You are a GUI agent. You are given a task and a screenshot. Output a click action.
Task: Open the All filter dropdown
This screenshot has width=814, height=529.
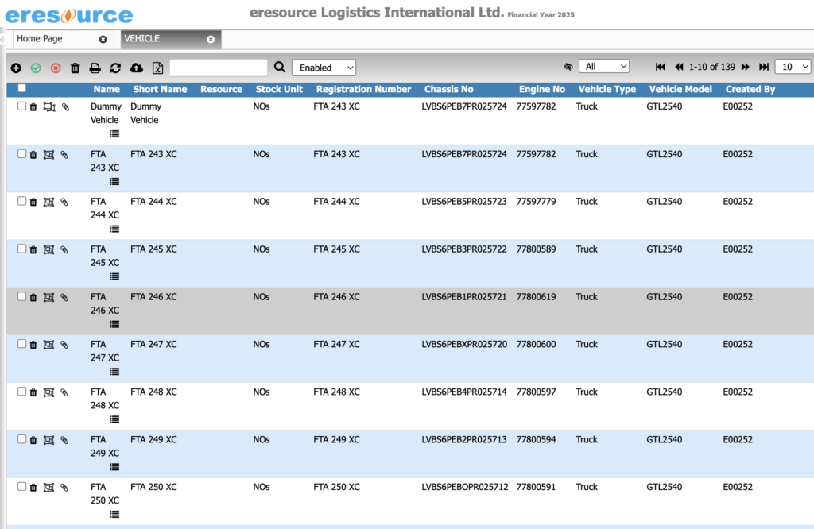604,66
